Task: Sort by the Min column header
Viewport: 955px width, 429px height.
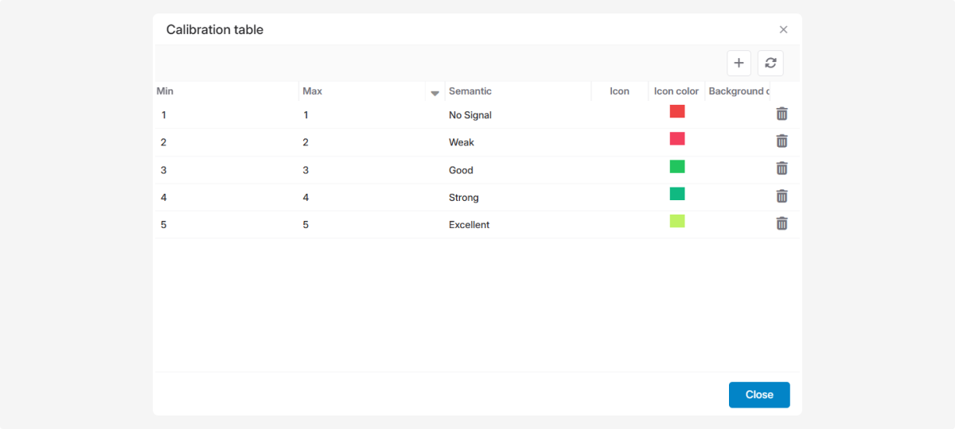Action: pos(166,91)
